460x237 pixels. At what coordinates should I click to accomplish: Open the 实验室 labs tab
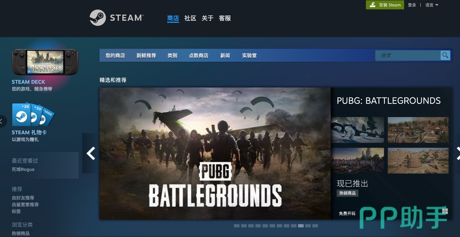point(249,55)
